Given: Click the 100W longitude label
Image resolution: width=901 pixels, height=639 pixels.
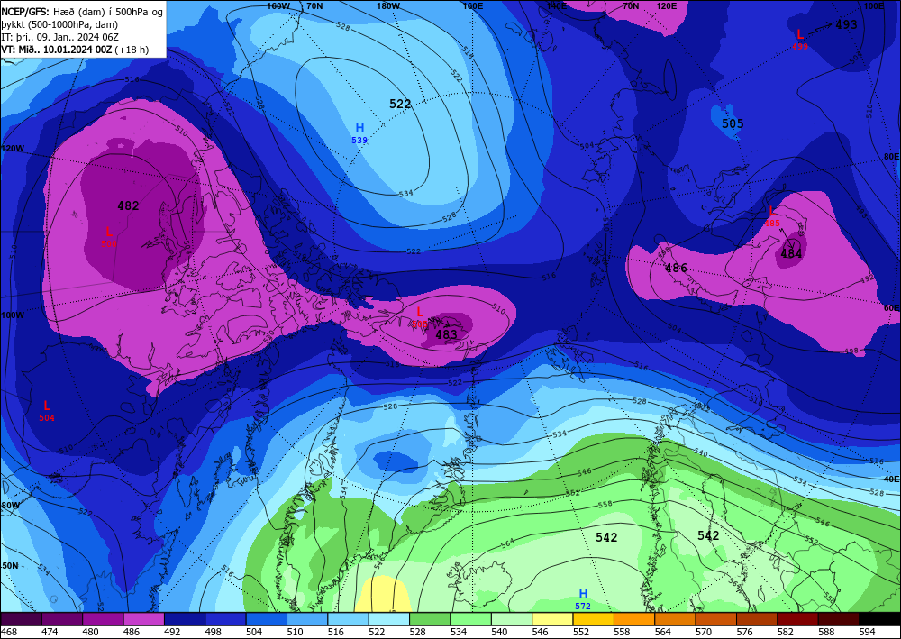Looking at the screenshot, I should (13, 315).
